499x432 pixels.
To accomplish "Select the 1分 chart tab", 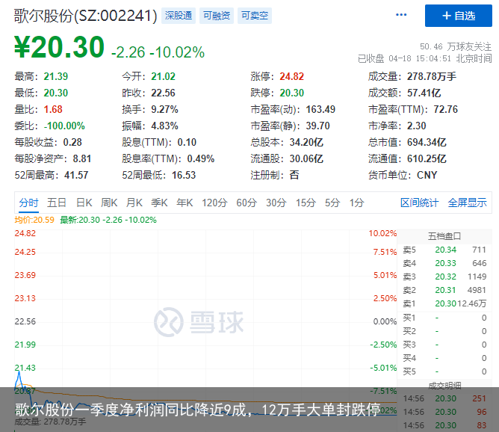I will pyautogui.click(x=356, y=203).
